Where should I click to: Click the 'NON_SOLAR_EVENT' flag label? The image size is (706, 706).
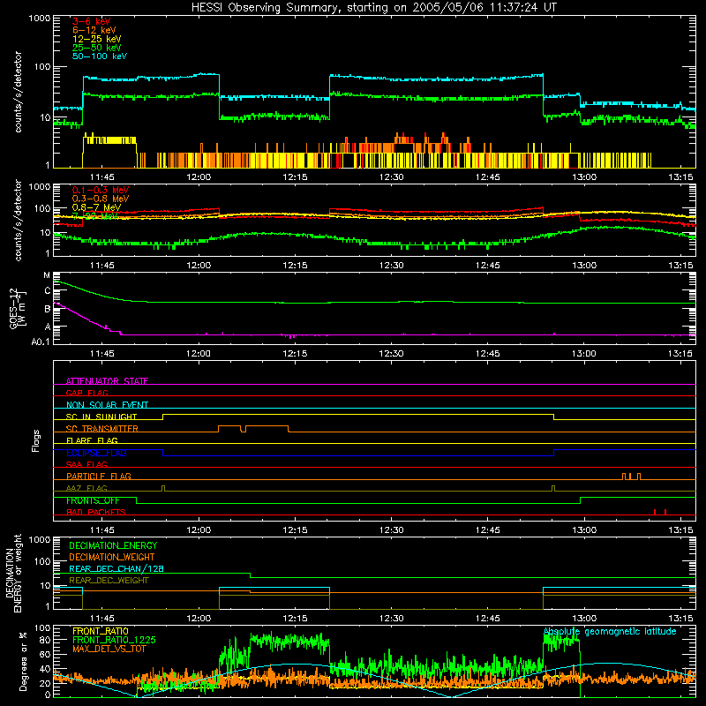click(107, 405)
